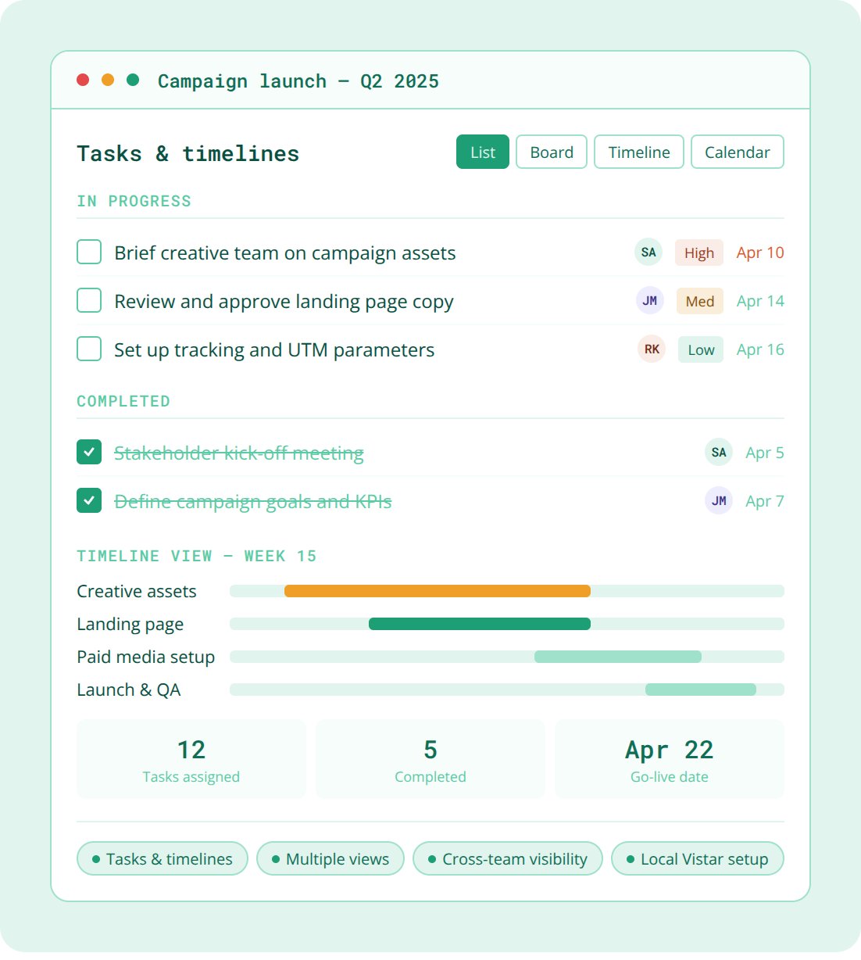Image resolution: width=861 pixels, height=960 pixels.
Task: Click SA avatar on Brief creative team task
Action: [648, 253]
